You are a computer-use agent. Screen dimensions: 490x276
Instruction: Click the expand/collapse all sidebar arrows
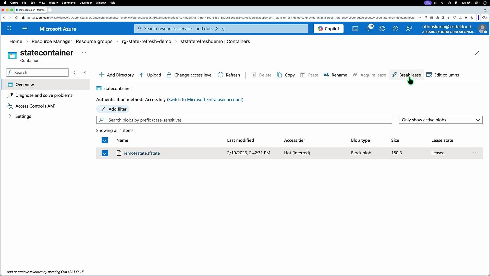pos(74,73)
